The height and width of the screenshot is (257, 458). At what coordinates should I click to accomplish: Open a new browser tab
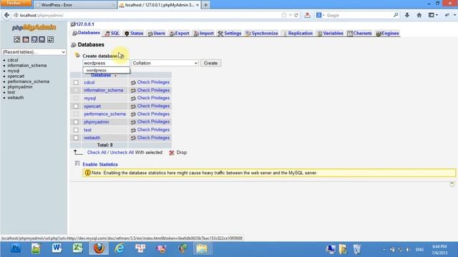click(x=205, y=5)
